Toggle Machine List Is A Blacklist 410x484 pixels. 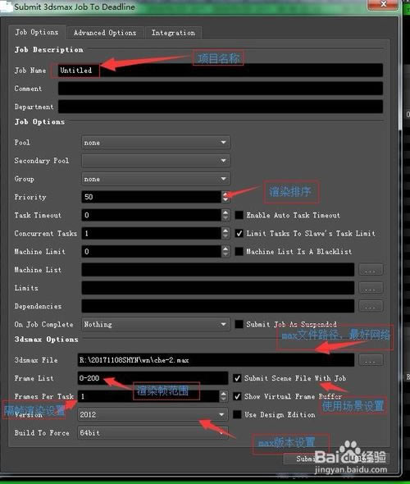[x=239, y=252]
